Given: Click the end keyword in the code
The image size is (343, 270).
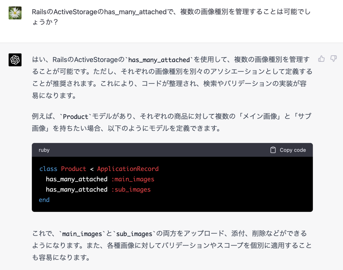Looking at the screenshot, I should (x=44, y=200).
